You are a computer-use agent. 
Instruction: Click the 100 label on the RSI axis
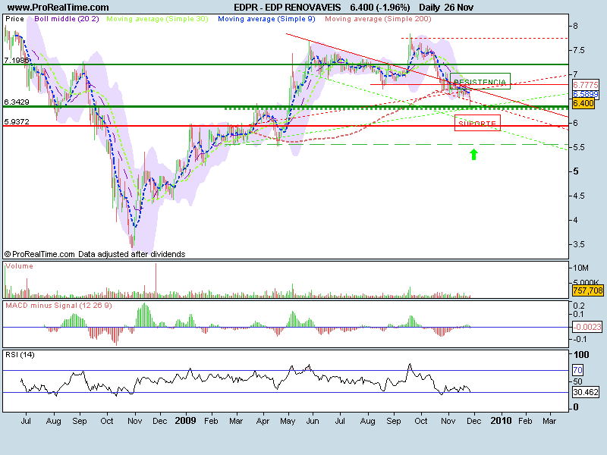click(581, 354)
